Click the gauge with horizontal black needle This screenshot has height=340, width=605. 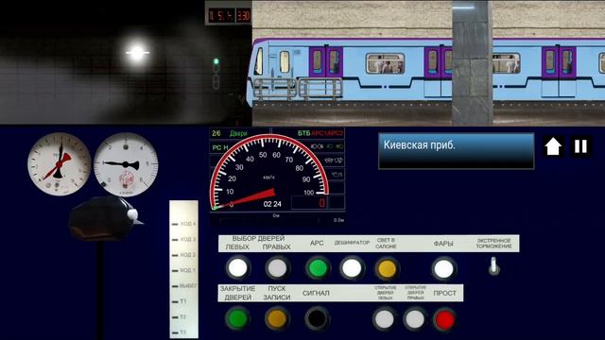[126, 164]
